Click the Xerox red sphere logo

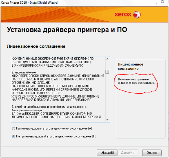coord(137,14)
